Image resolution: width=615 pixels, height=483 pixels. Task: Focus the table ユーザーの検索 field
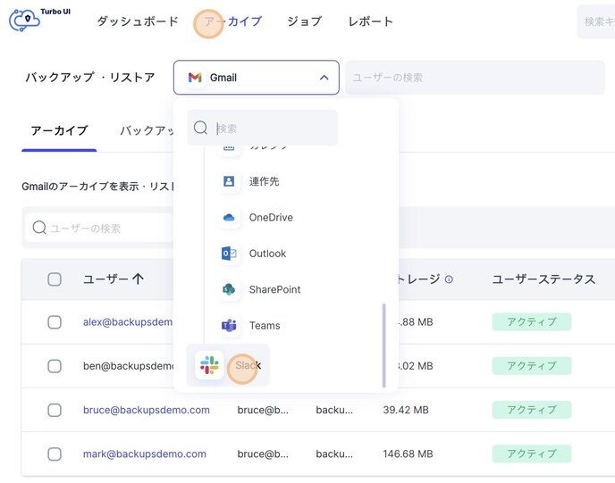pyautogui.click(x=99, y=228)
